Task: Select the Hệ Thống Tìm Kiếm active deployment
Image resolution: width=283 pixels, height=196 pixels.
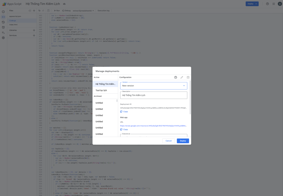Action: [x=105, y=84]
